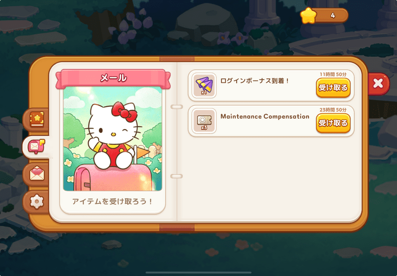Tap the アイテムを受け取ろう! caption
The width and height of the screenshot is (397, 276).
tap(113, 202)
